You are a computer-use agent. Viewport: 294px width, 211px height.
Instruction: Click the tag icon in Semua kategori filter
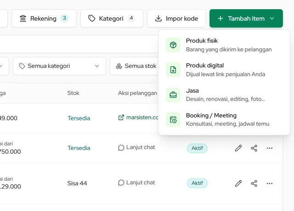pos(22,66)
